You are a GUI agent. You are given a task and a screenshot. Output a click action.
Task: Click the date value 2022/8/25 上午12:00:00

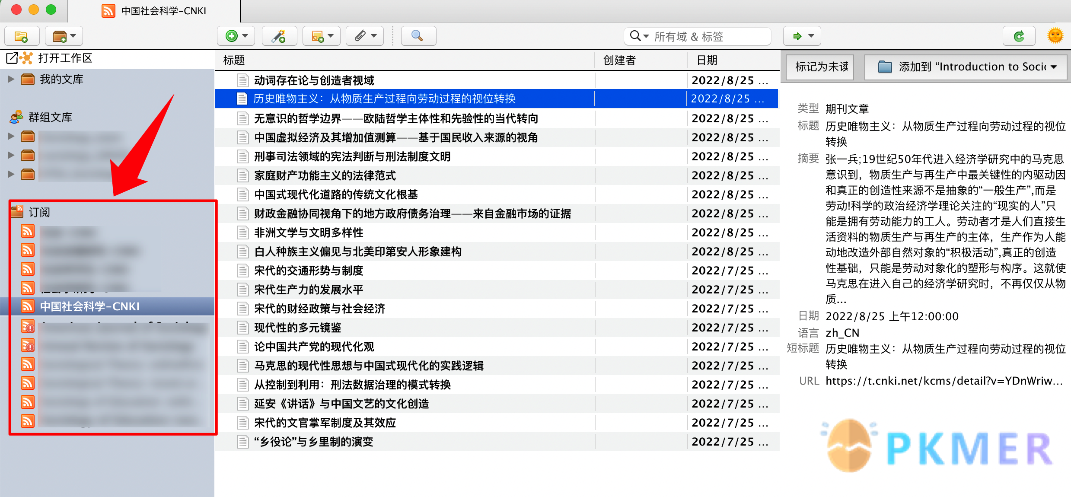click(x=892, y=316)
